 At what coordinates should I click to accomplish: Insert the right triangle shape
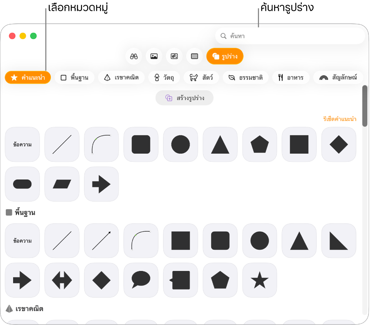point(339,241)
